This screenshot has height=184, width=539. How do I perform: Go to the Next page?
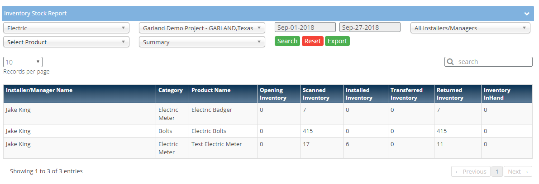tap(518, 171)
